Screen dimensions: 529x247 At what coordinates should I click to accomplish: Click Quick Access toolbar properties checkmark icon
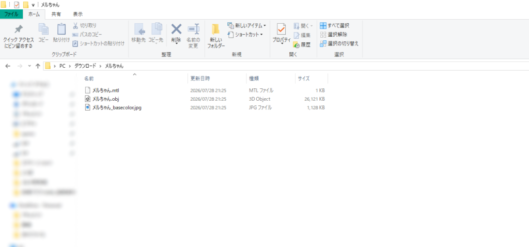[x=17, y=5]
